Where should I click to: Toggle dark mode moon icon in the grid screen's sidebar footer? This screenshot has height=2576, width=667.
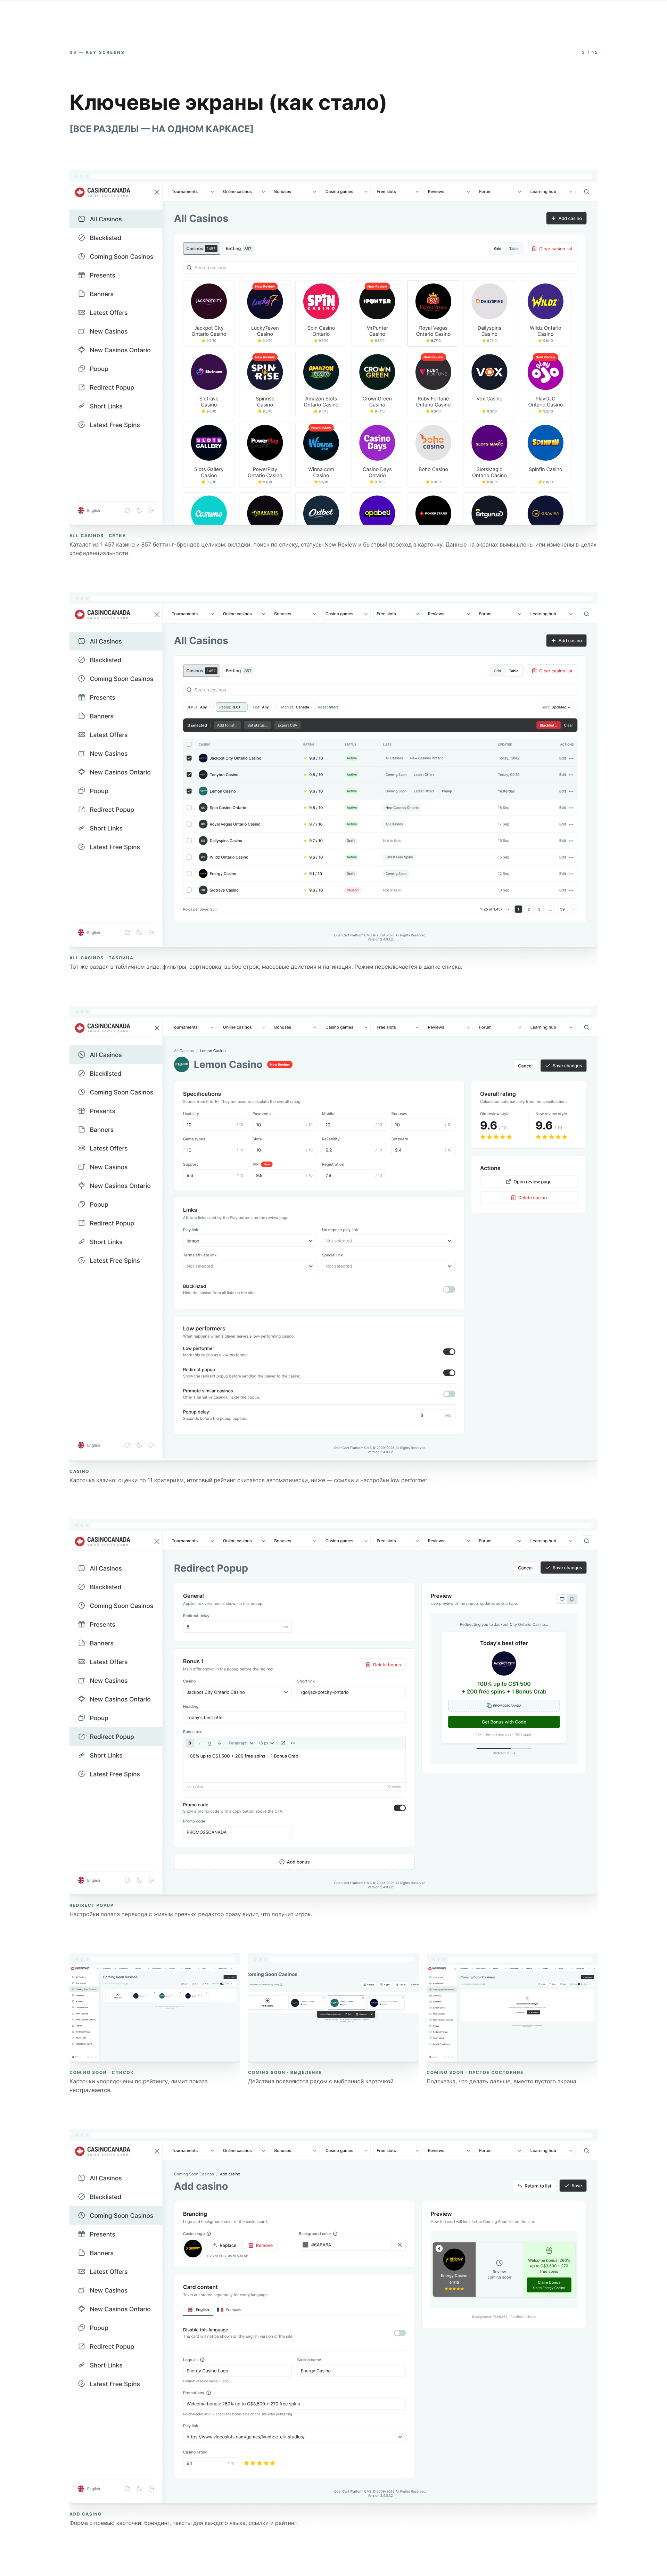click(139, 510)
